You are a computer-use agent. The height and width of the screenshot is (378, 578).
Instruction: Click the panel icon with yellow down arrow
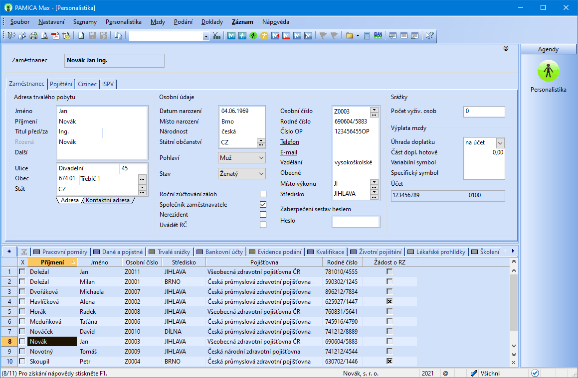pos(393,36)
